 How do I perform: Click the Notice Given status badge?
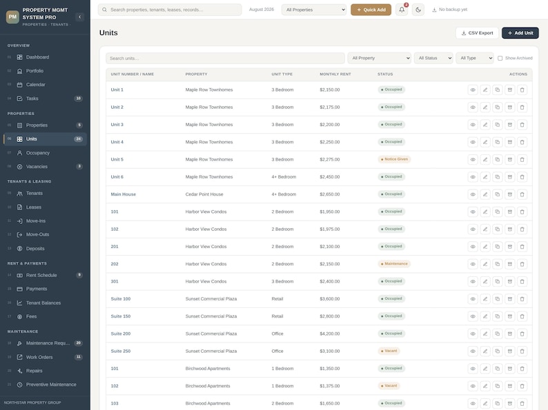coord(394,159)
